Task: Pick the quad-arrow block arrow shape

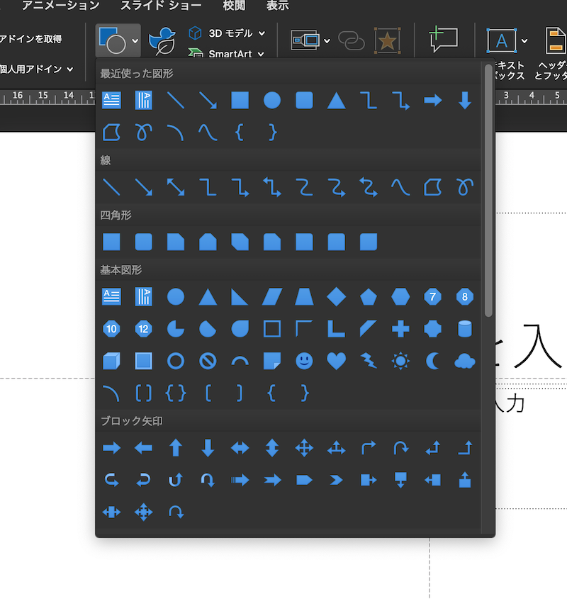Action: point(304,448)
